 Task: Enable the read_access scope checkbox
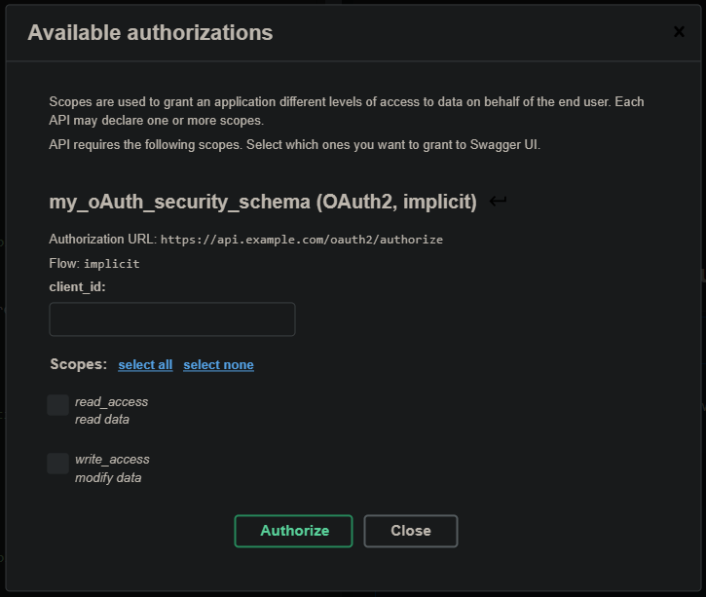click(x=58, y=405)
